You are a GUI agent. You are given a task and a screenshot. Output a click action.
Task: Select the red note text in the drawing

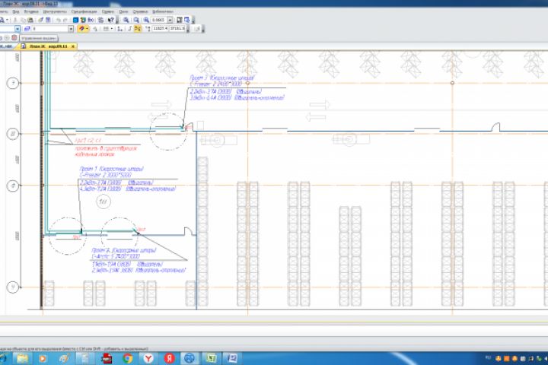(x=107, y=148)
